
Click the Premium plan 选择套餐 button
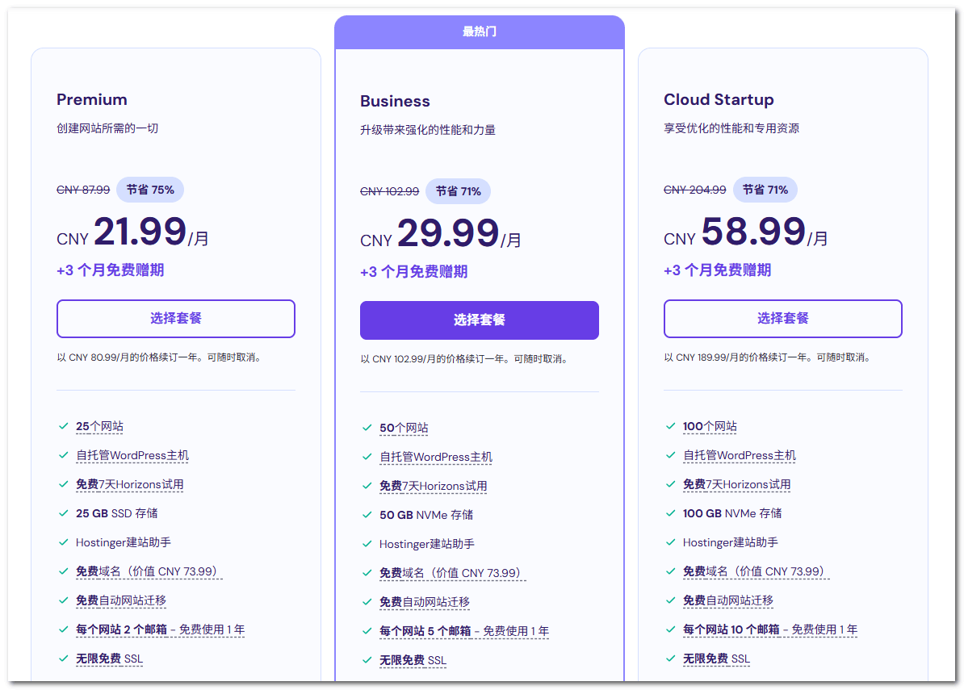(175, 319)
